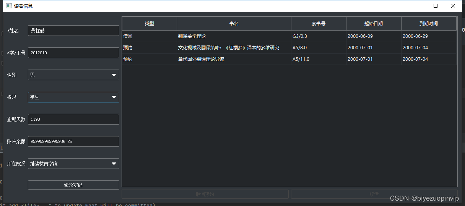Click the 读者信息 window title text
465x206 pixels.
(x=23, y=6)
